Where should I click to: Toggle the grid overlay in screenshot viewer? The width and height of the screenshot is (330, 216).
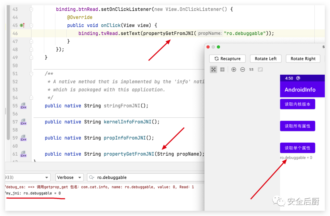click(222, 69)
